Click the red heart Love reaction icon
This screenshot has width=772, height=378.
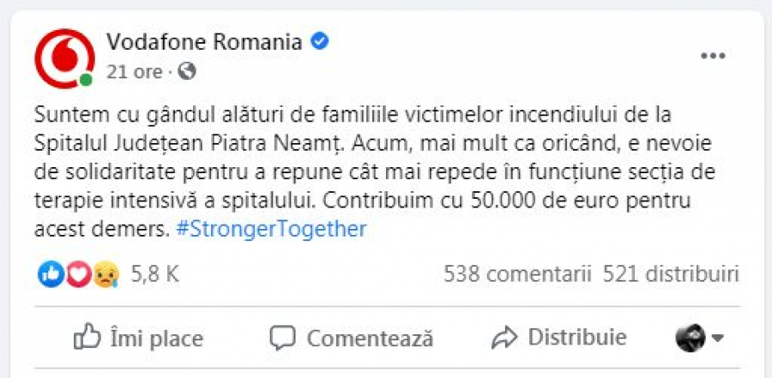(79, 274)
